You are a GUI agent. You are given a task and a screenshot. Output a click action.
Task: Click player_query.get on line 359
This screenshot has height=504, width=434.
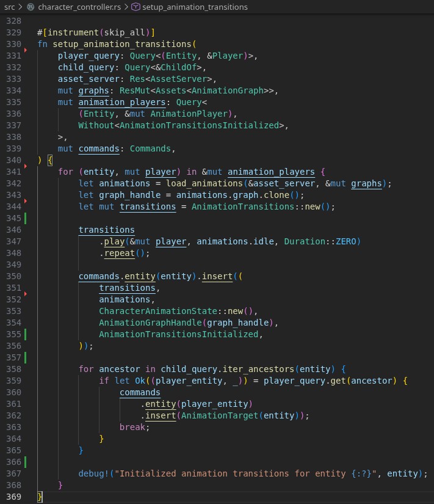point(305,381)
